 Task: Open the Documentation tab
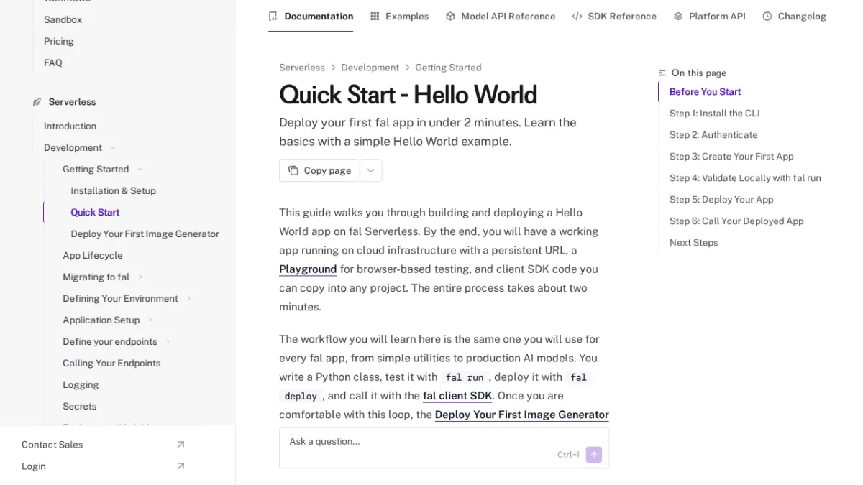pyautogui.click(x=311, y=16)
